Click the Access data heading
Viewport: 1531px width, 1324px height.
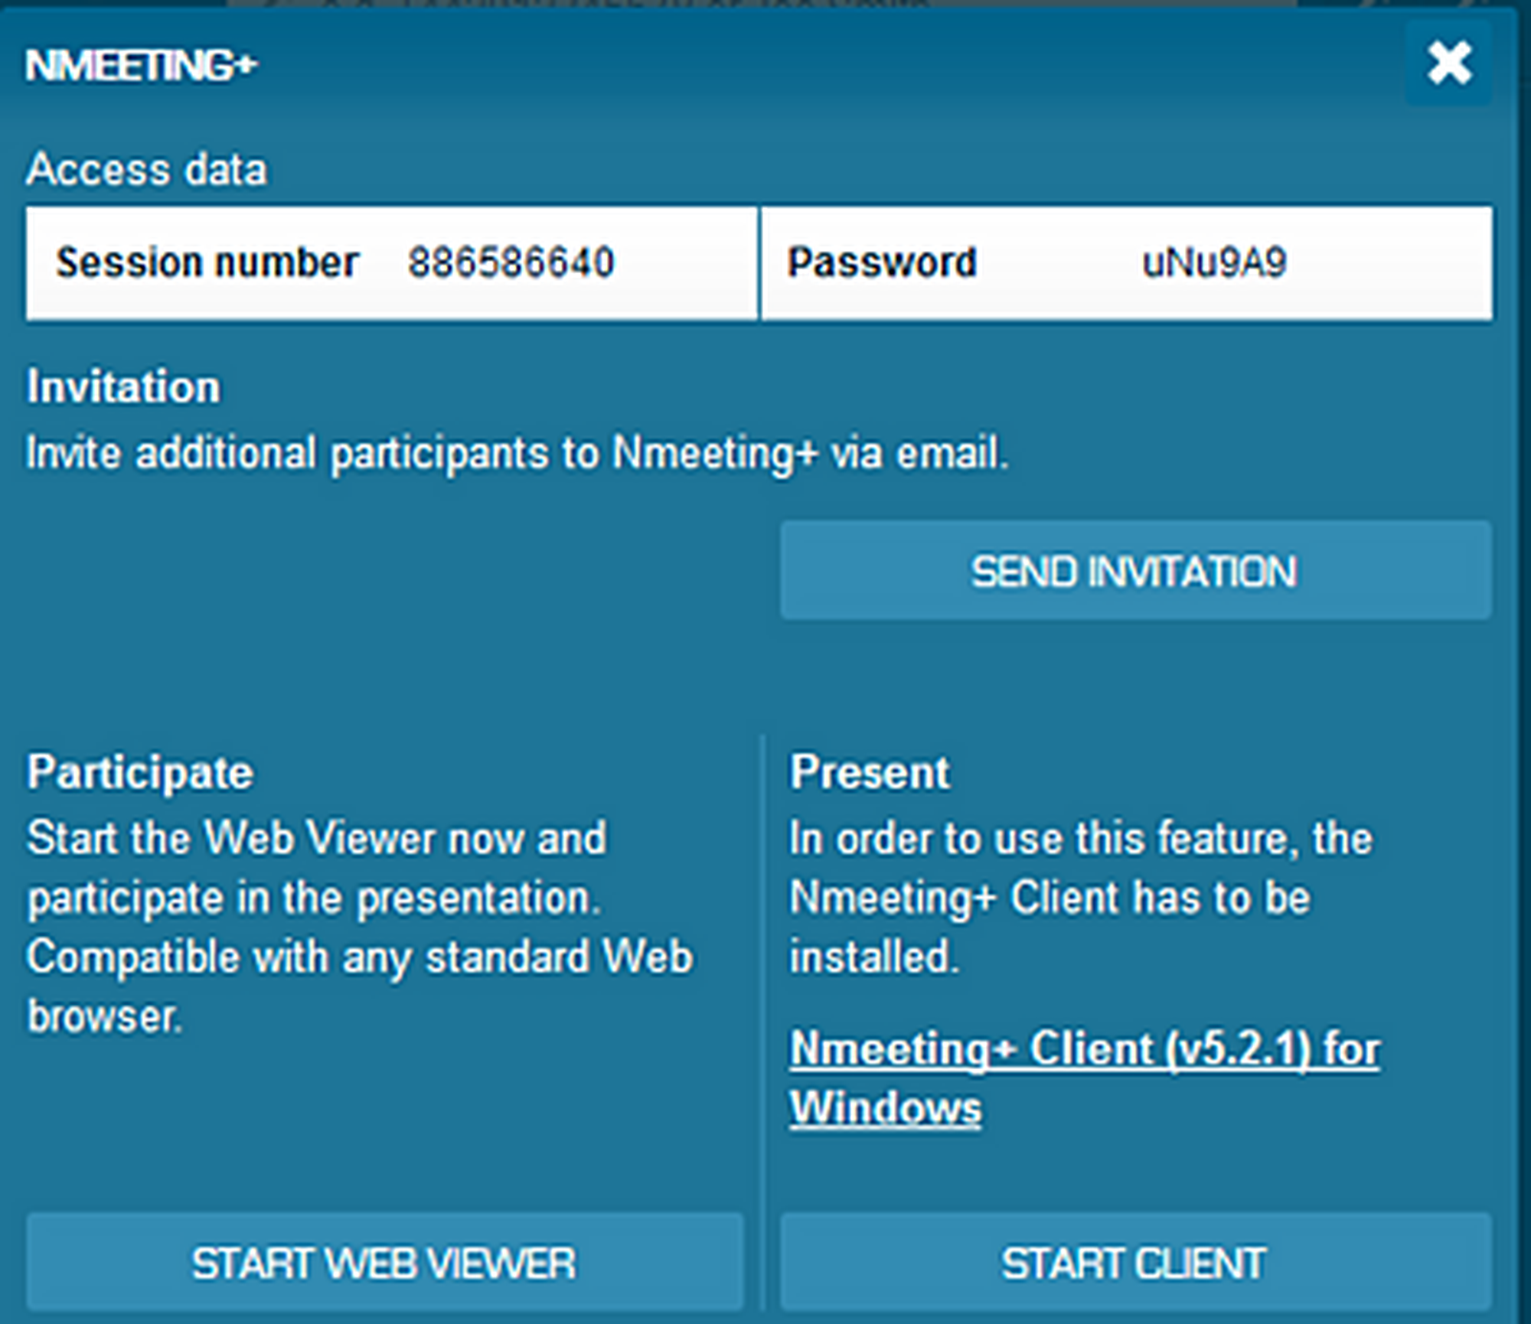(x=146, y=169)
